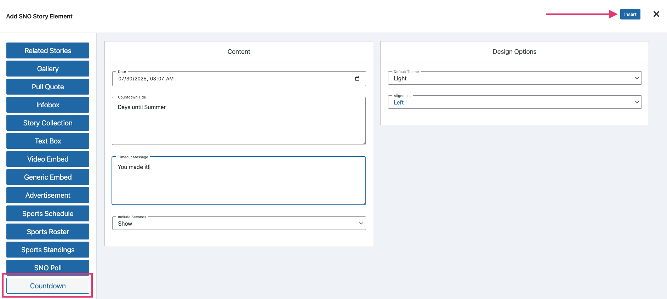
Task: Choose the Text Box element
Action: (48, 141)
